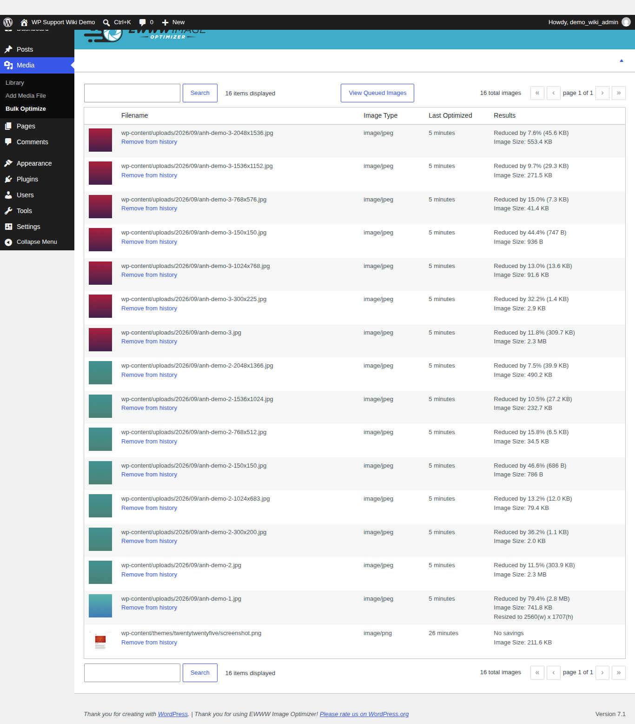
Task: Go to next page, top pagination
Action: pos(602,93)
